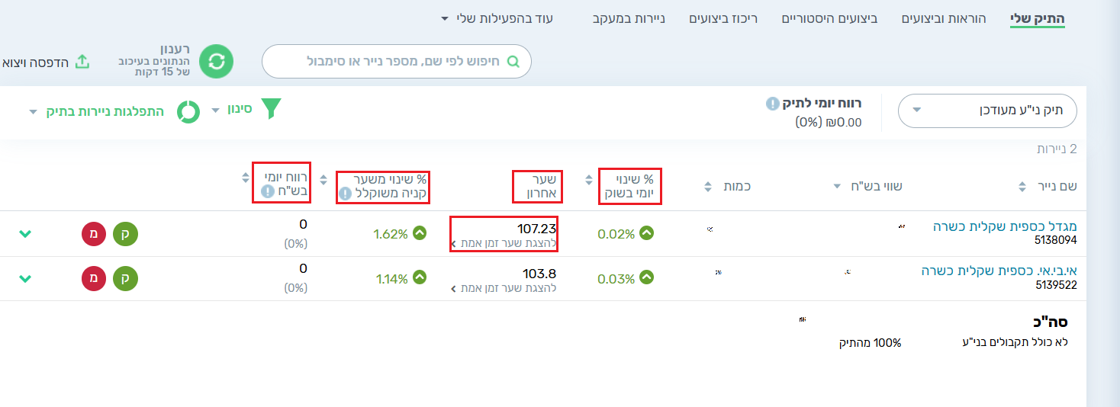Image resolution: width=1120 pixels, height=407 pixels.
Task: Open the ניירות במעקב tab
Action: tap(629, 18)
